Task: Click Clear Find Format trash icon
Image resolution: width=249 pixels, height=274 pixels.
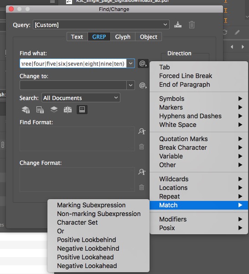Action: (x=141, y=147)
